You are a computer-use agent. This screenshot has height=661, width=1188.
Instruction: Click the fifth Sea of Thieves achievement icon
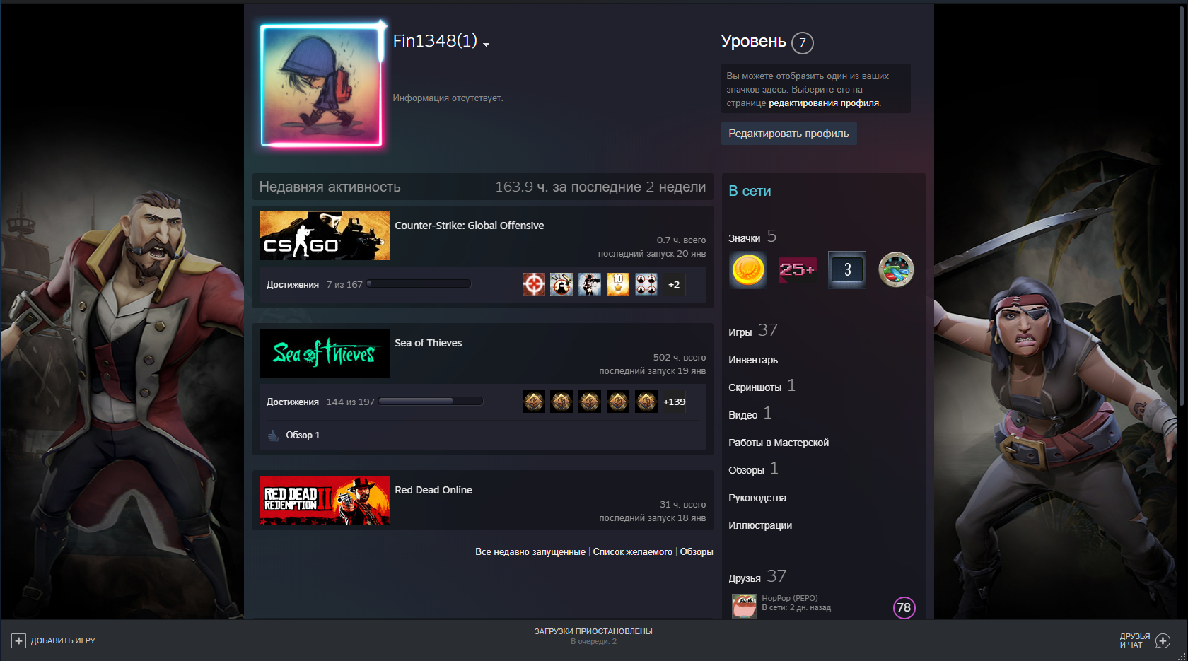point(646,402)
